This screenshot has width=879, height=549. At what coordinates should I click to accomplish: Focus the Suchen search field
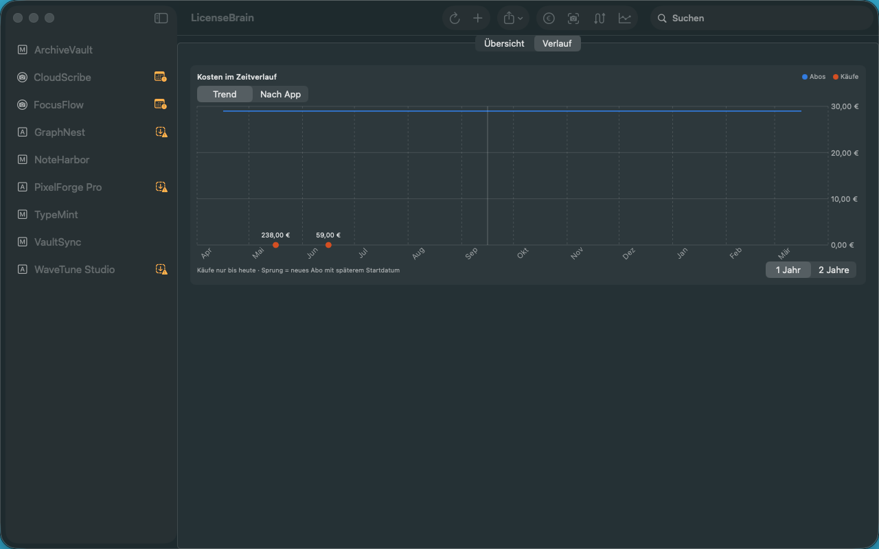pos(762,19)
